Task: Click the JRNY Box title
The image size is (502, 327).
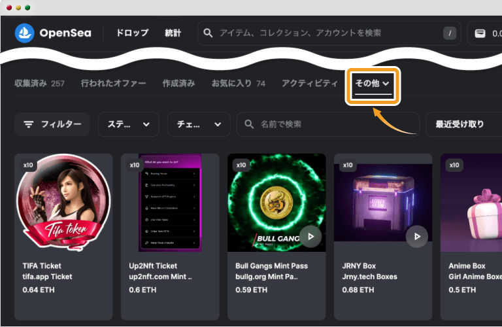Action: (x=359, y=266)
